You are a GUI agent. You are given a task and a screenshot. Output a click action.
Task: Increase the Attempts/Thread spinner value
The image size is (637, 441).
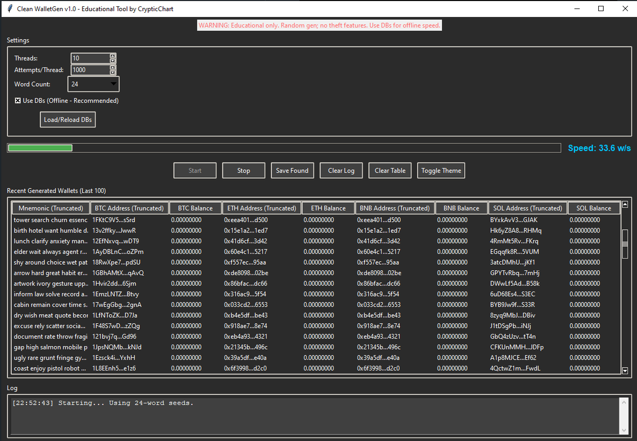113,67
